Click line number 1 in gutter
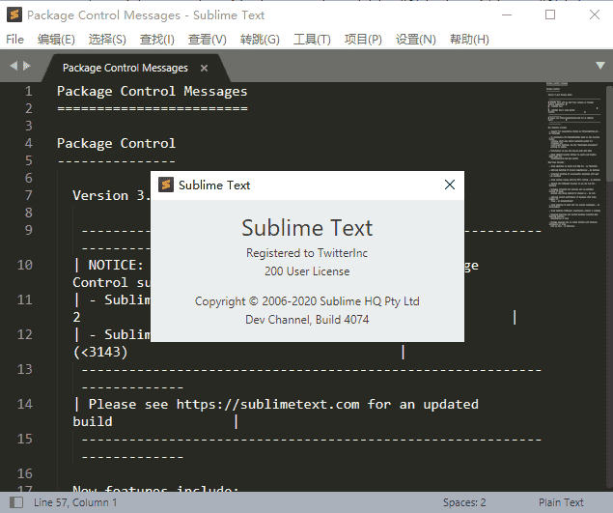The image size is (613, 513). coord(29,91)
